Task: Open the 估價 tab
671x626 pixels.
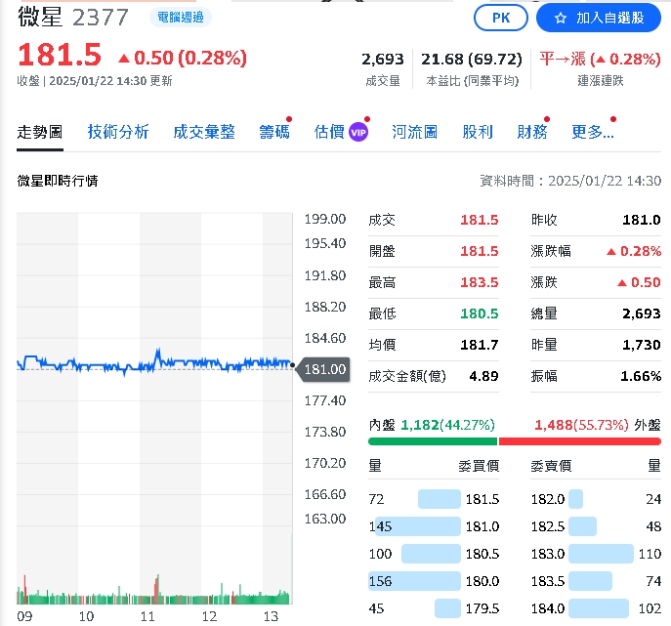Action: [x=329, y=132]
